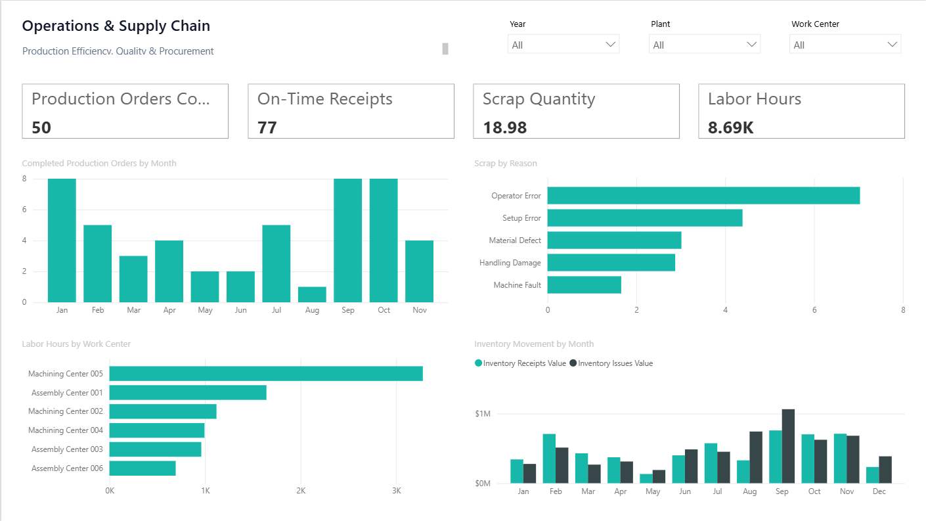
Task: Click the Jun bar in Completed Production Orders
Action: (x=241, y=287)
